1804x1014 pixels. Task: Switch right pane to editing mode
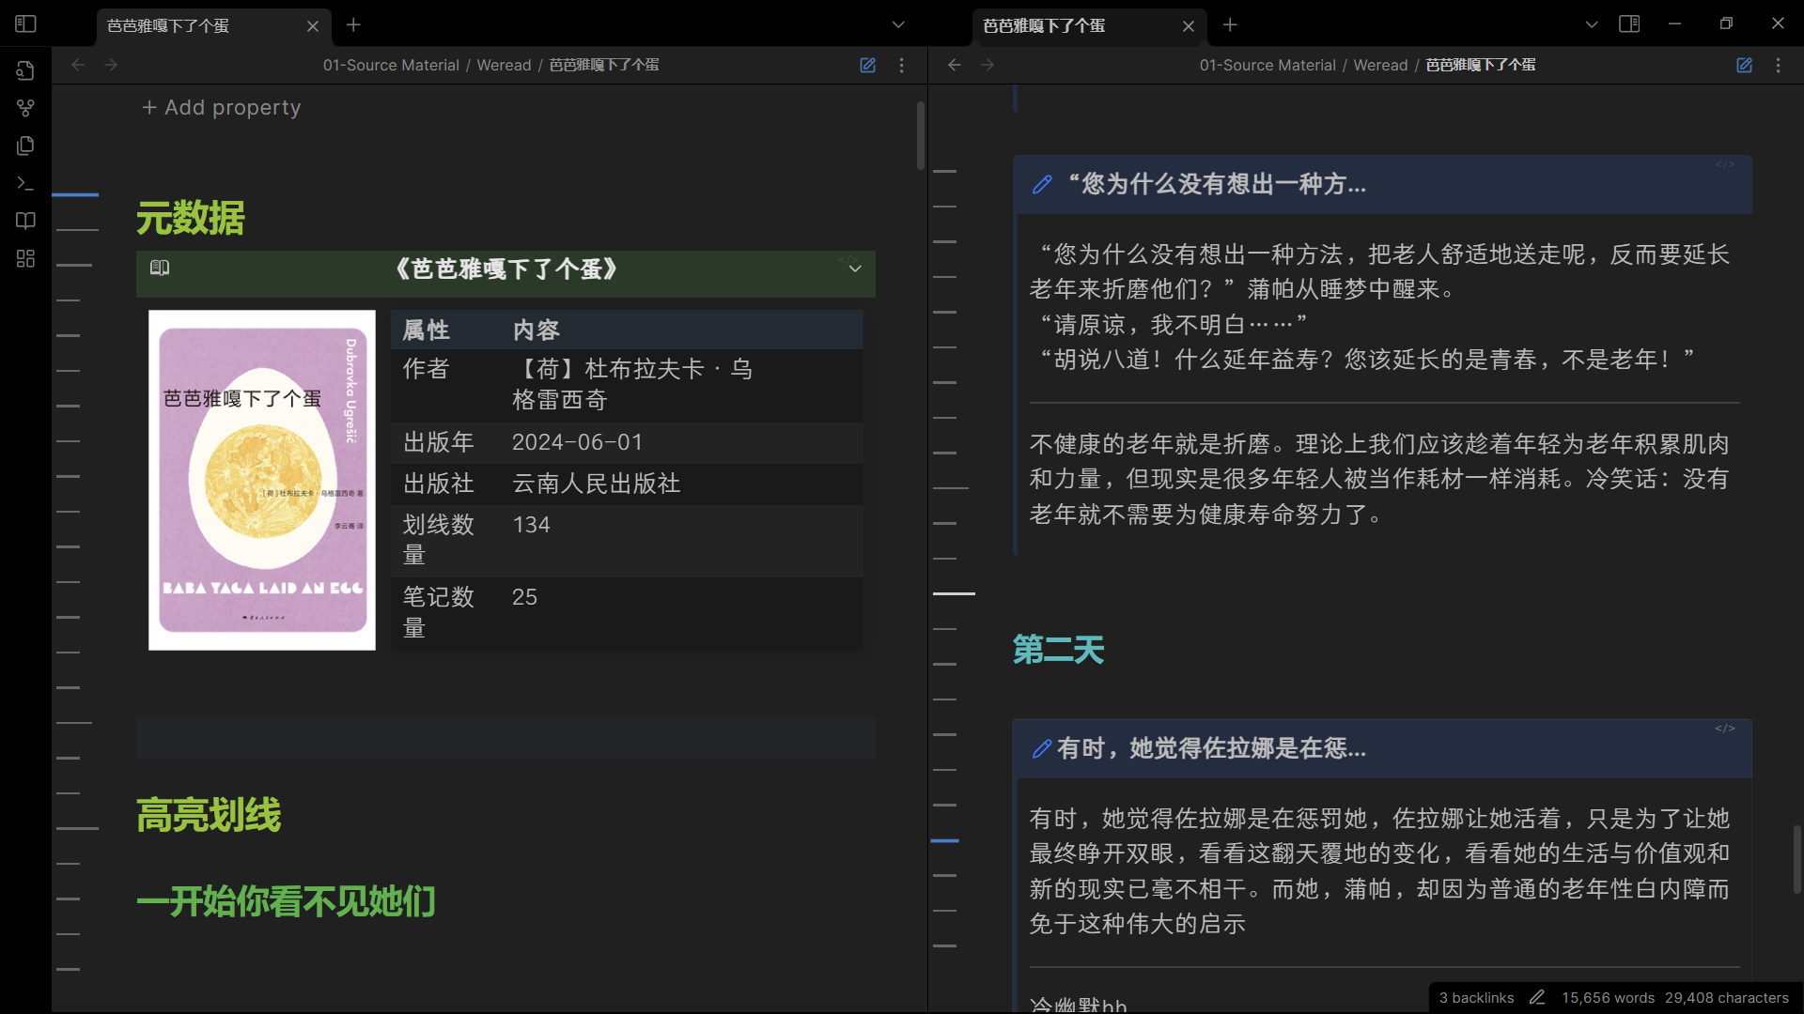(1744, 65)
